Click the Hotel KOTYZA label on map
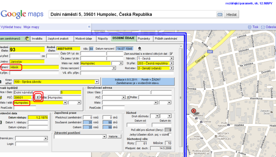The height and width of the screenshot is (157, 276). (195, 138)
